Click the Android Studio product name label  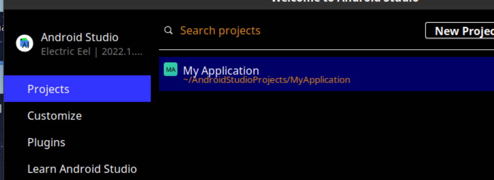(x=79, y=37)
